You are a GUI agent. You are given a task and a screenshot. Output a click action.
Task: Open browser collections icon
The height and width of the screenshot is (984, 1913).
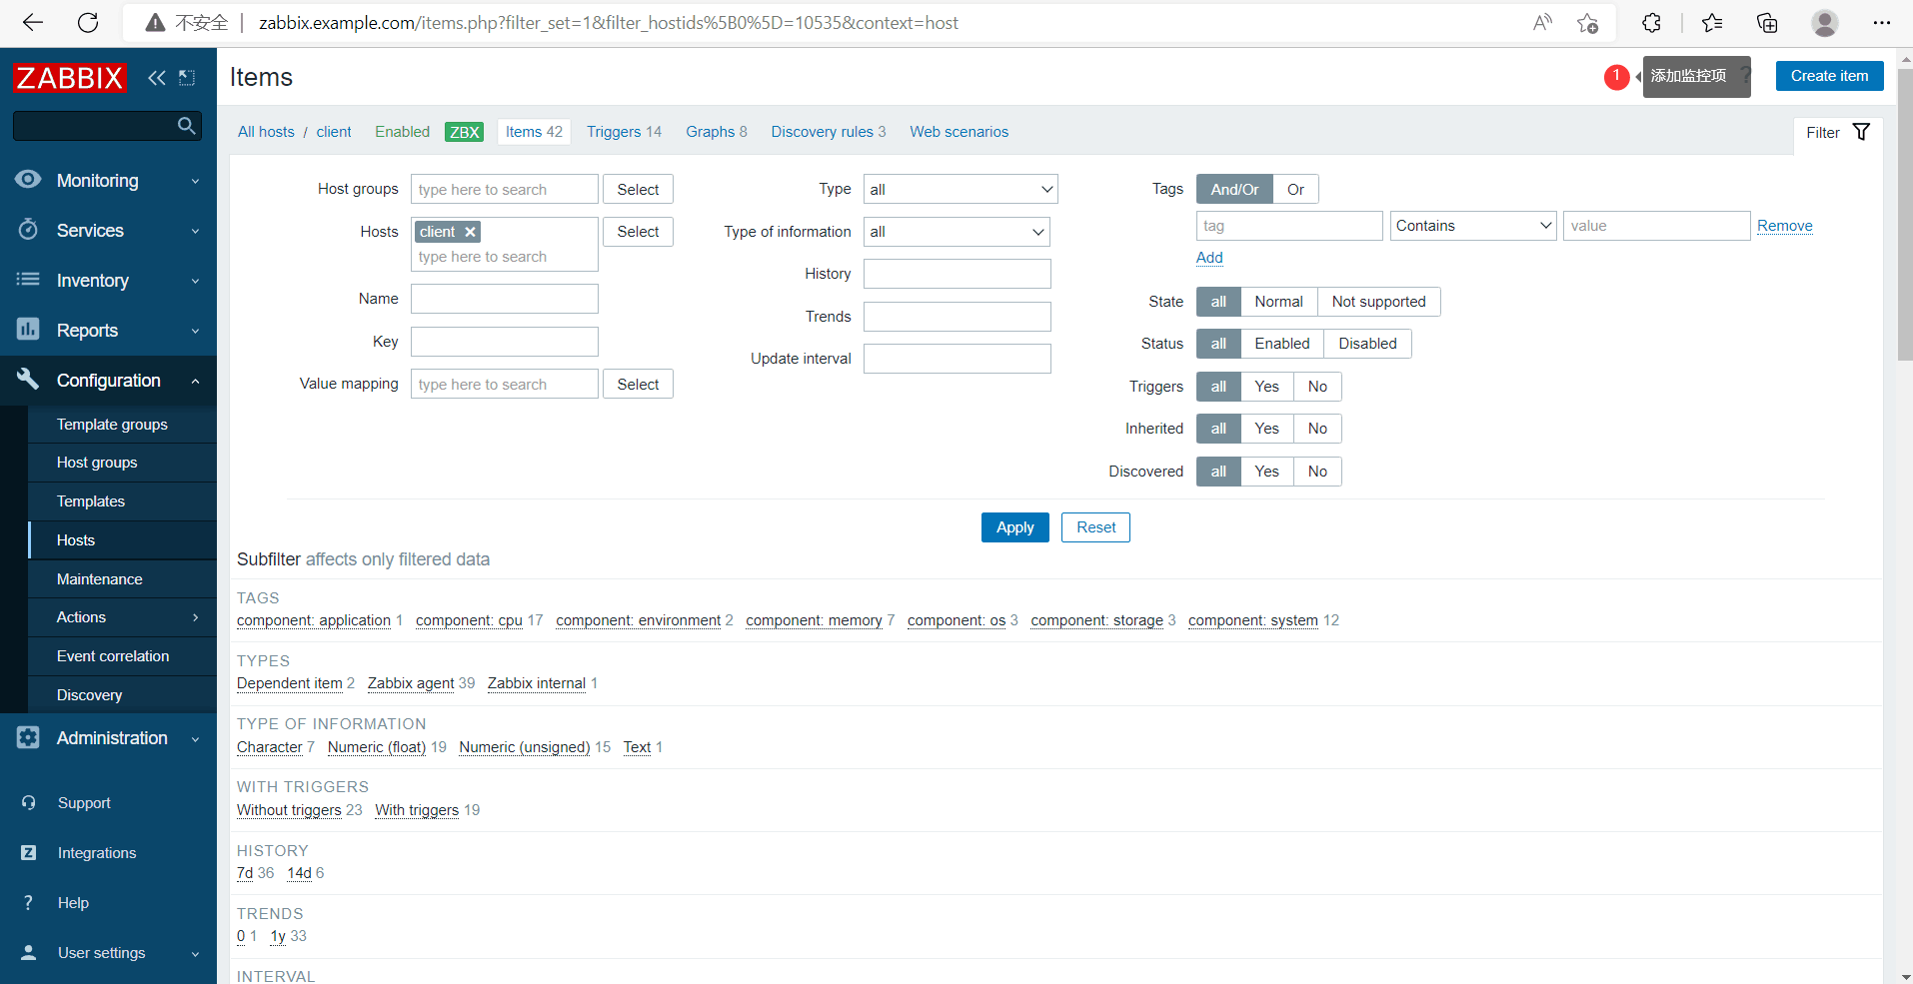[1767, 23]
